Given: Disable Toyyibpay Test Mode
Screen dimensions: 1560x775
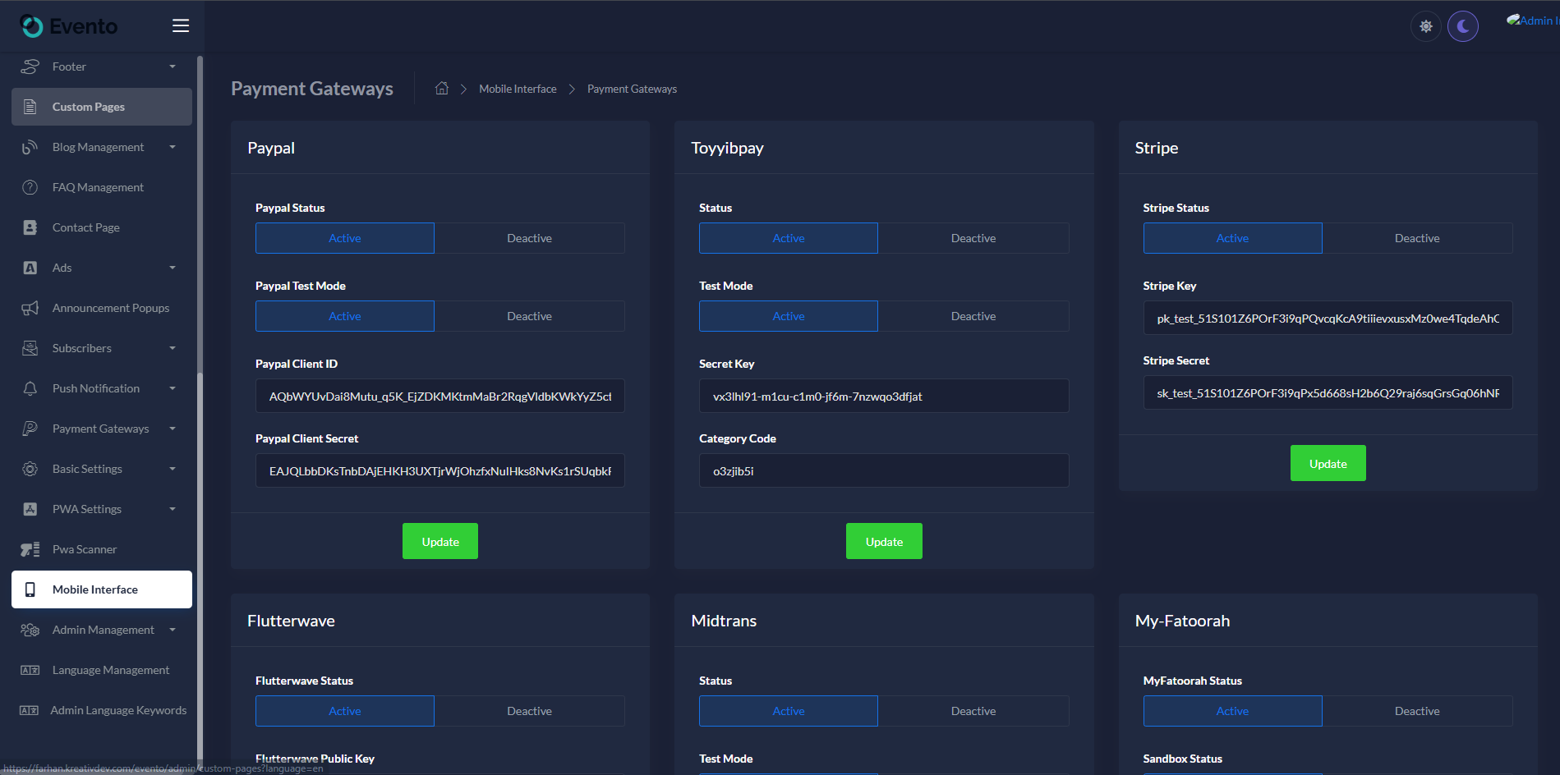Looking at the screenshot, I should [973, 315].
